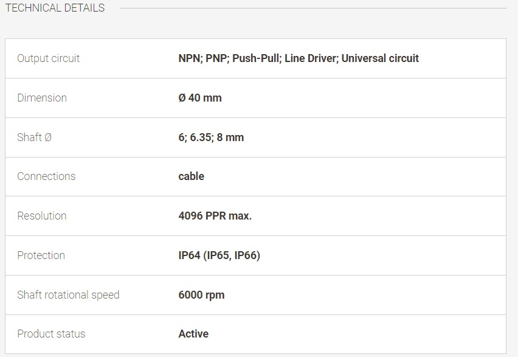Screen dimensions: 518x357
Task: Select the Connections label
Action: [x=46, y=176]
